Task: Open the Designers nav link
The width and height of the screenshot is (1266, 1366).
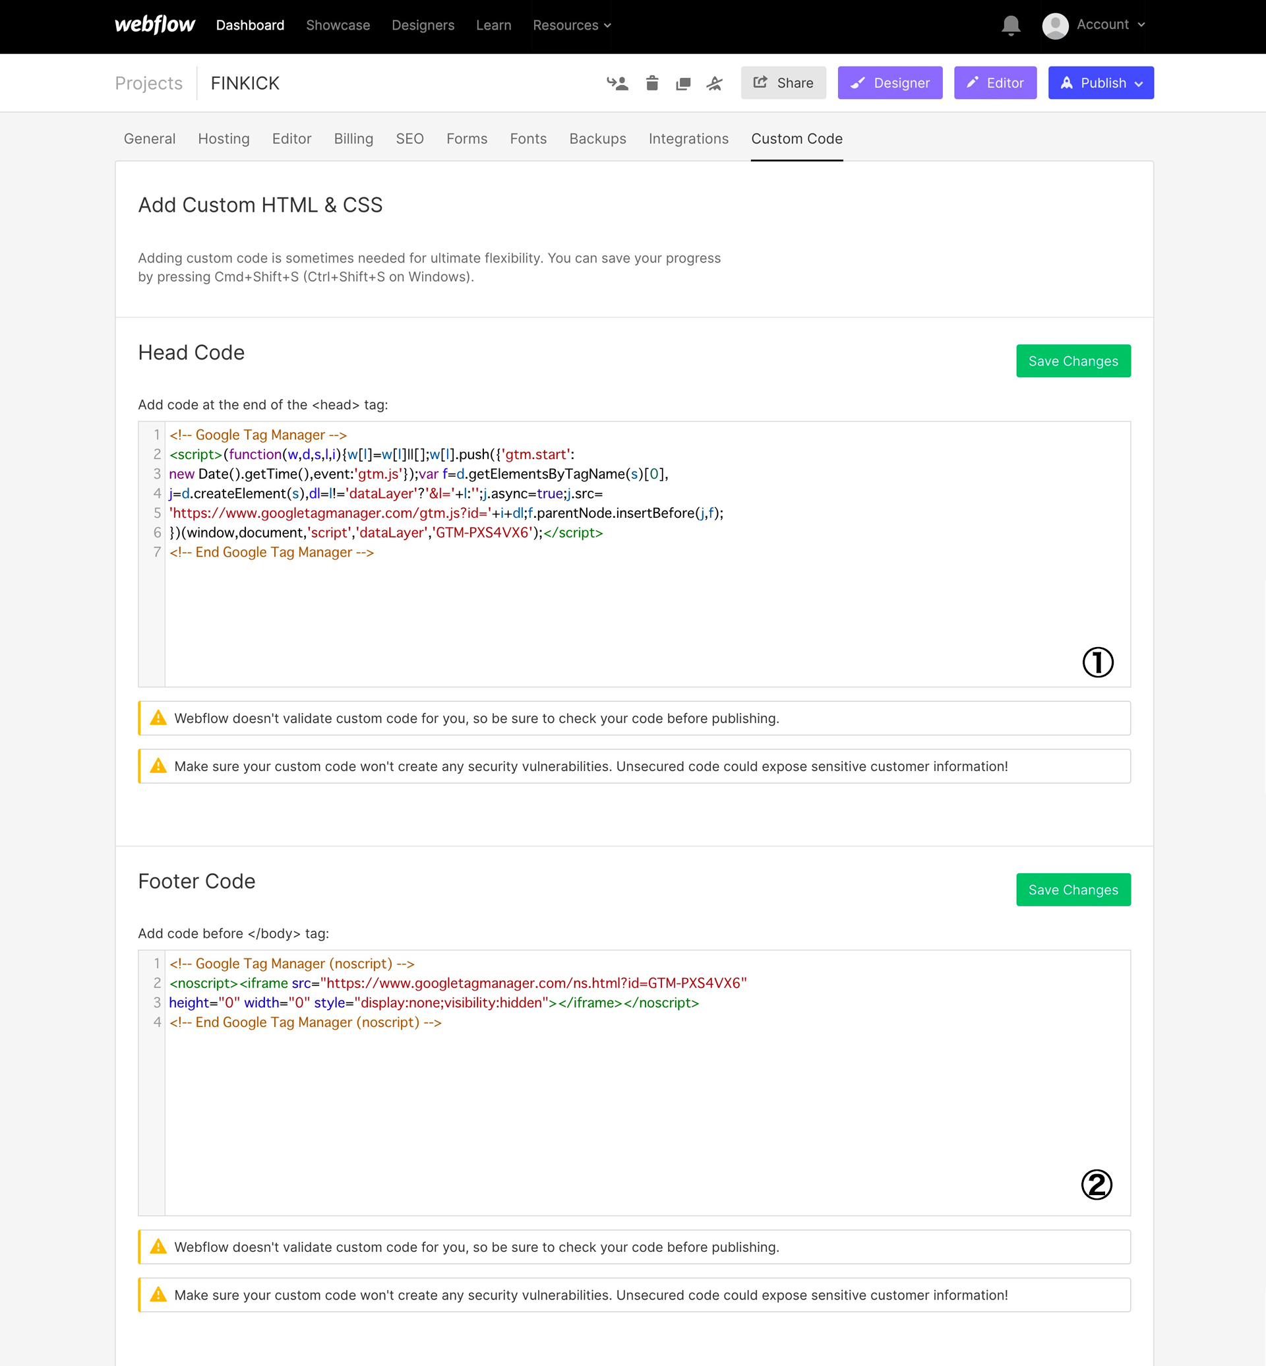Action: pyautogui.click(x=423, y=25)
